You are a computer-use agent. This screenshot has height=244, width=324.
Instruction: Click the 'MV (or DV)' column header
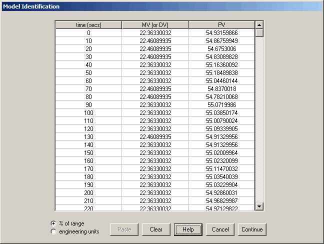pos(155,25)
